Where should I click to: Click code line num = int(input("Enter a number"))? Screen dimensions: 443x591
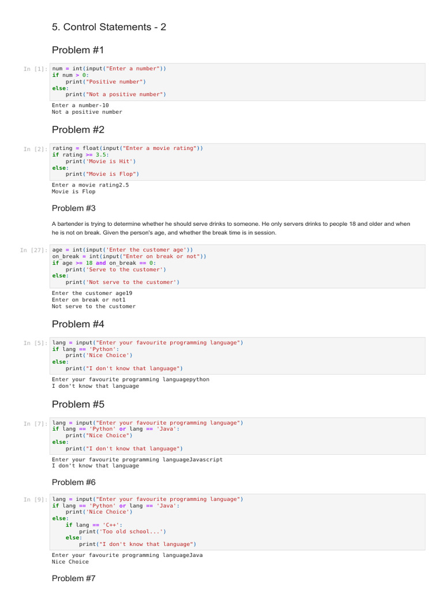tap(109, 69)
